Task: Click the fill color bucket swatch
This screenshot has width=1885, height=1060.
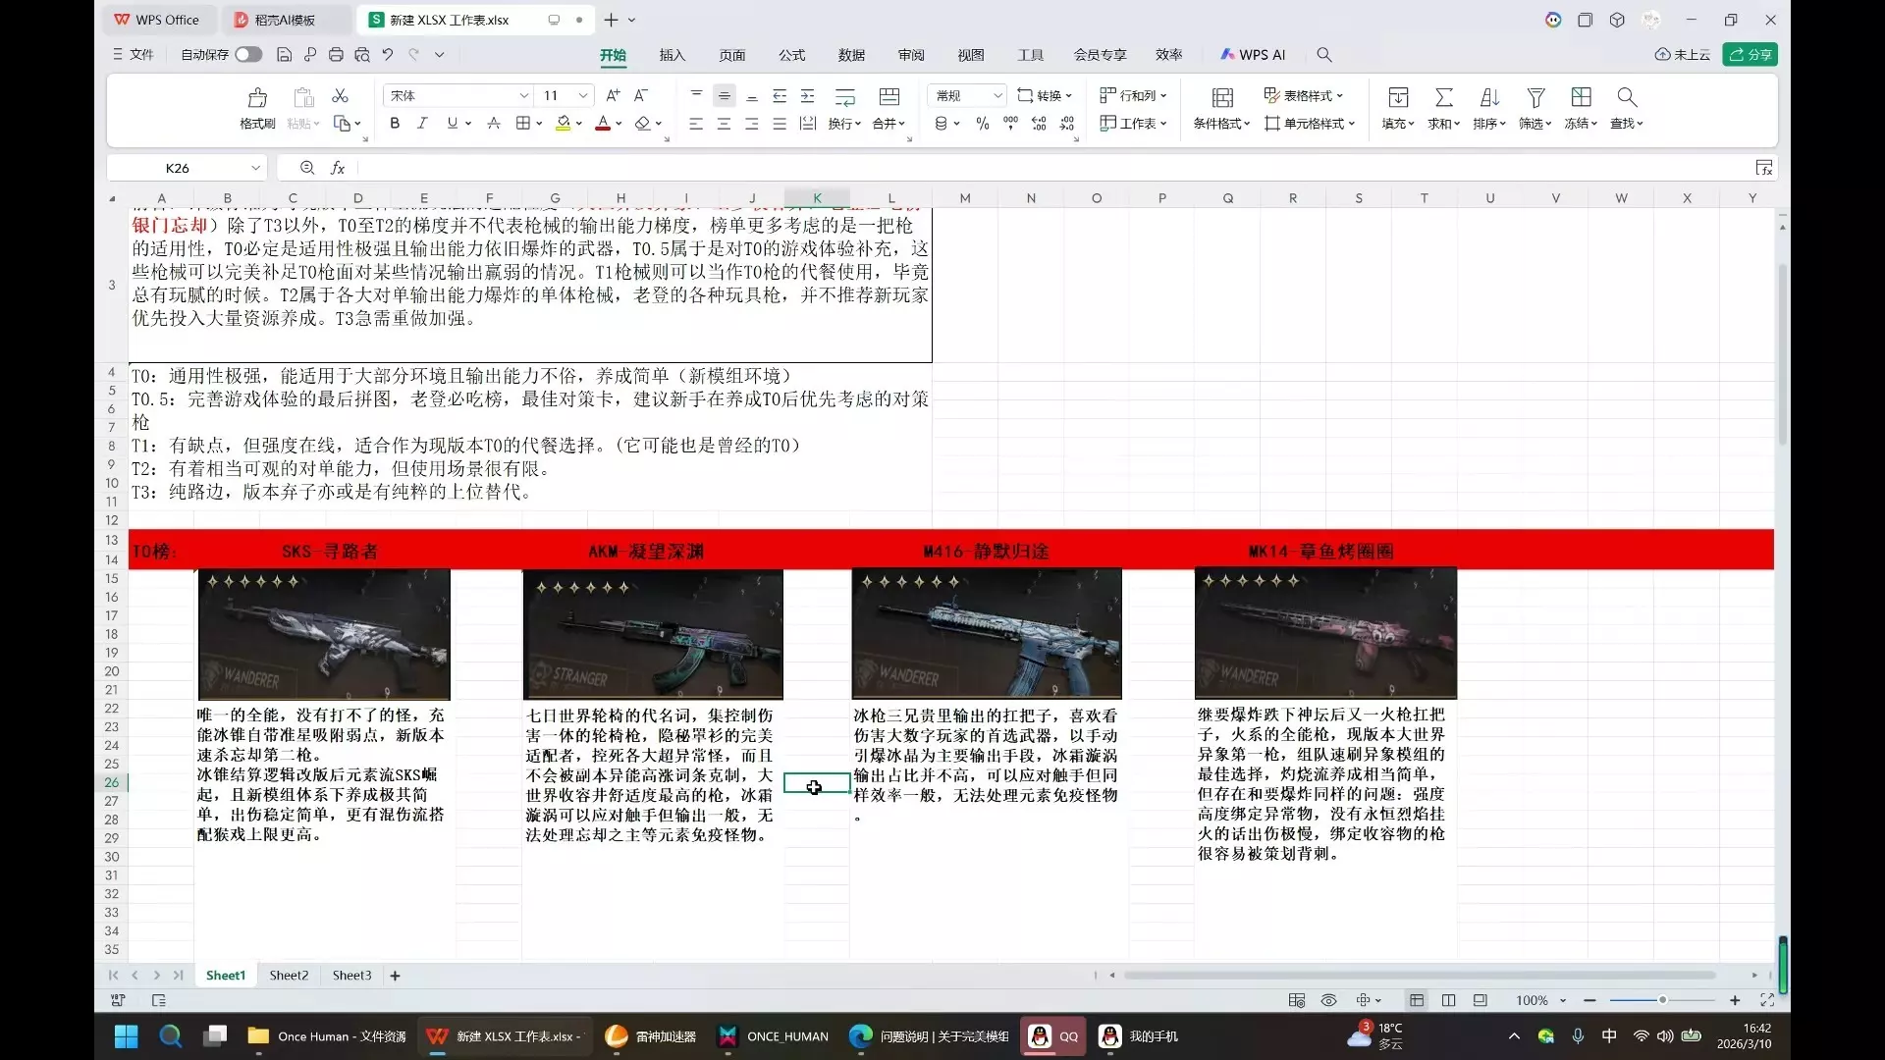Action: [x=563, y=123]
